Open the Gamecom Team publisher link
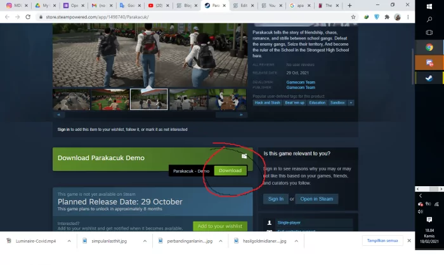The width and height of the screenshot is (444, 265). (301, 88)
